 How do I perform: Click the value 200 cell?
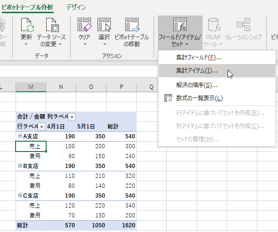91,146
